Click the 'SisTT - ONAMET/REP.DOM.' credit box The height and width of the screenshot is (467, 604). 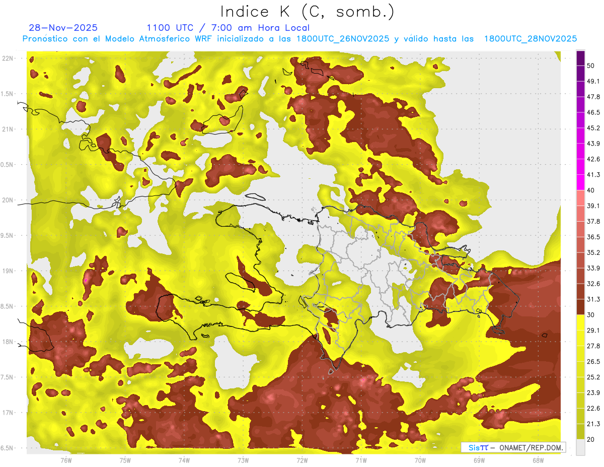513,447
